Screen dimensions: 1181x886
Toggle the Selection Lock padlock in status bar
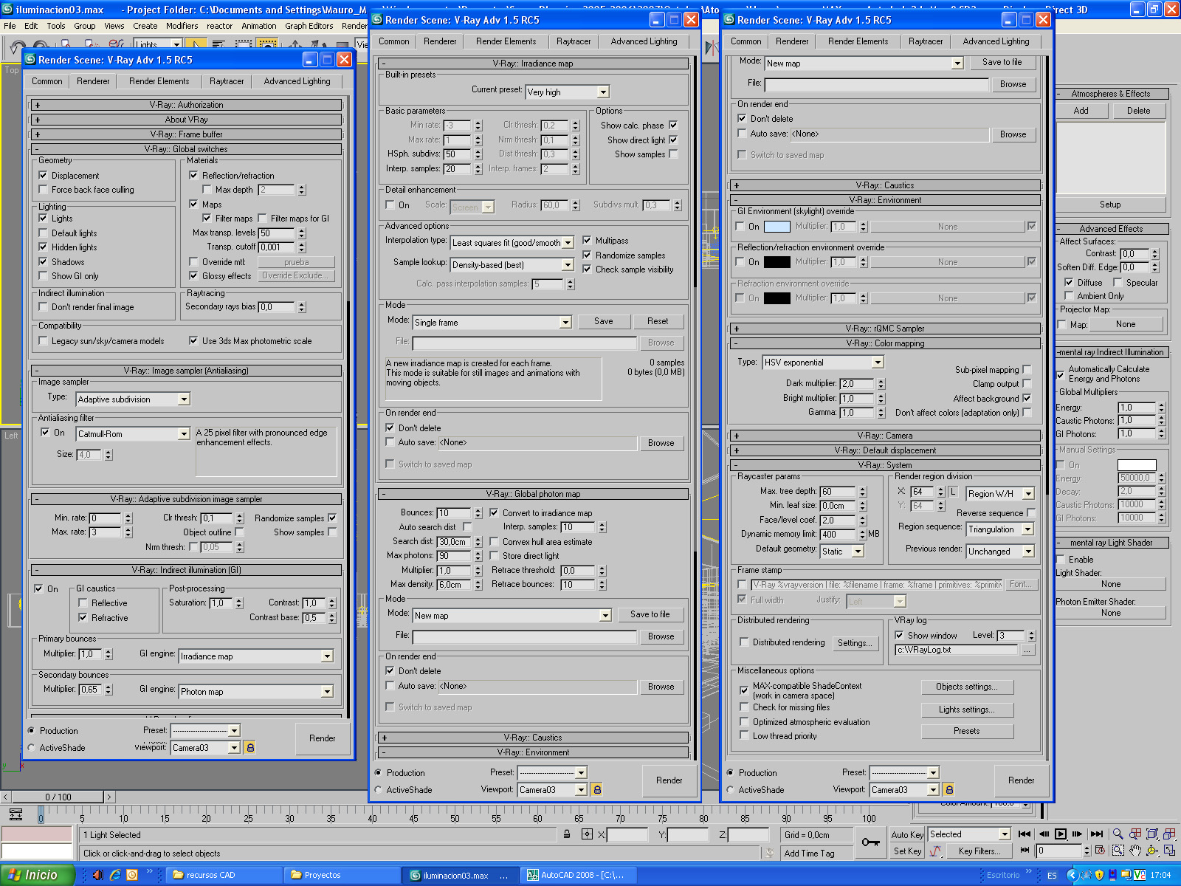point(567,834)
